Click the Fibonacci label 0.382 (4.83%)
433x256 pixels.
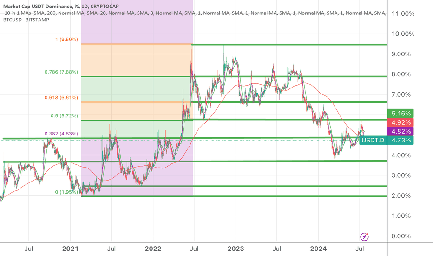[x=61, y=134]
